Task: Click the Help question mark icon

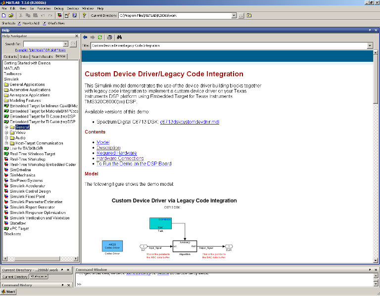Action: click(84, 15)
